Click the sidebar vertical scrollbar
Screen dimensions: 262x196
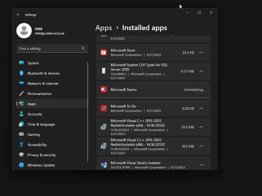88,112
